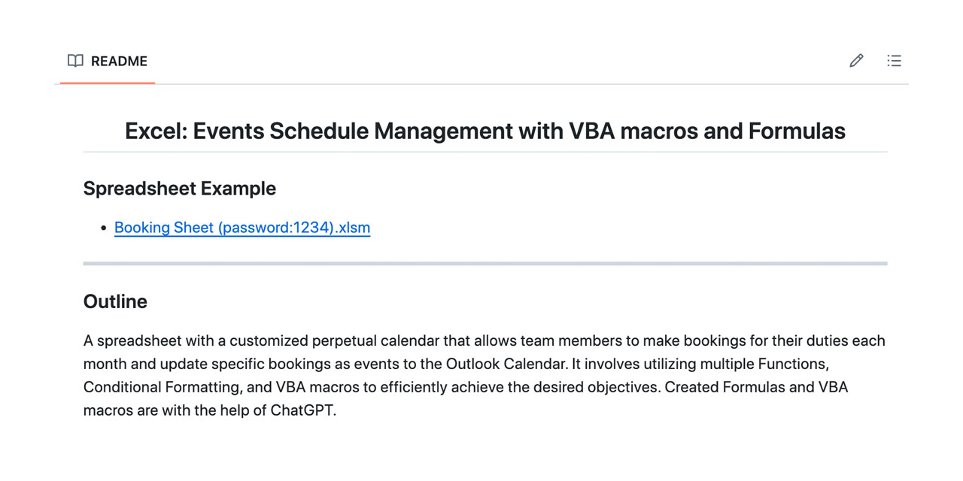This screenshot has width=963, height=481.
Task: Click the orange underline below README tab
Action: pyautogui.click(x=108, y=83)
